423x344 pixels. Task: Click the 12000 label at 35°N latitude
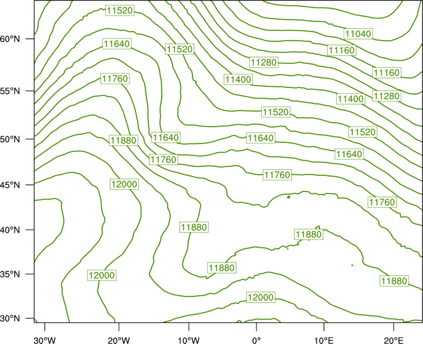[x=102, y=275]
